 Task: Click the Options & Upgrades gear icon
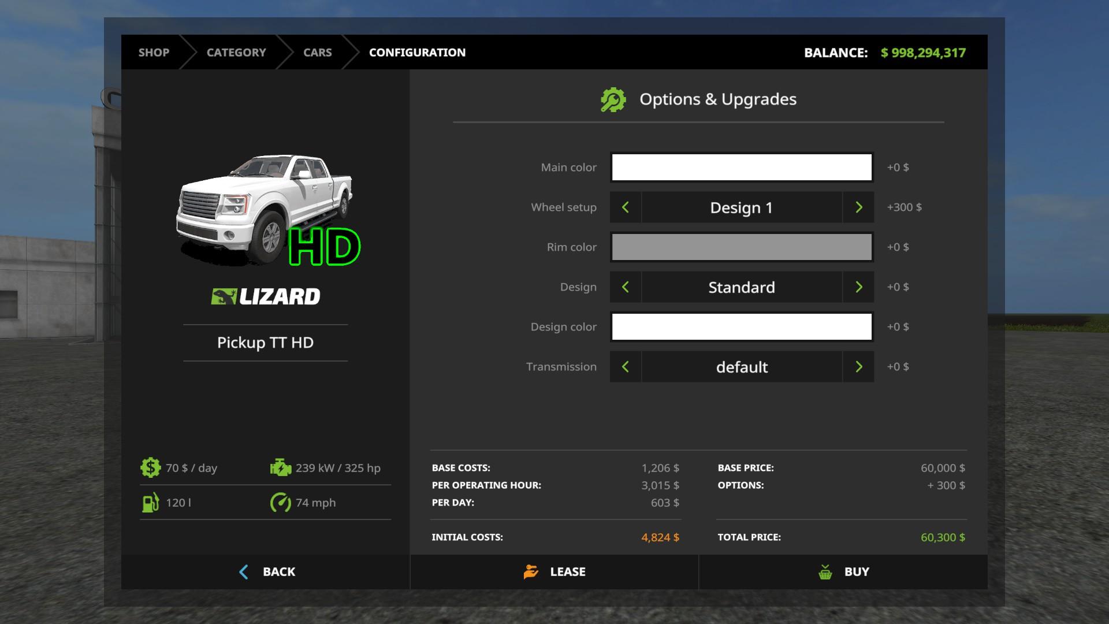tap(613, 100)
